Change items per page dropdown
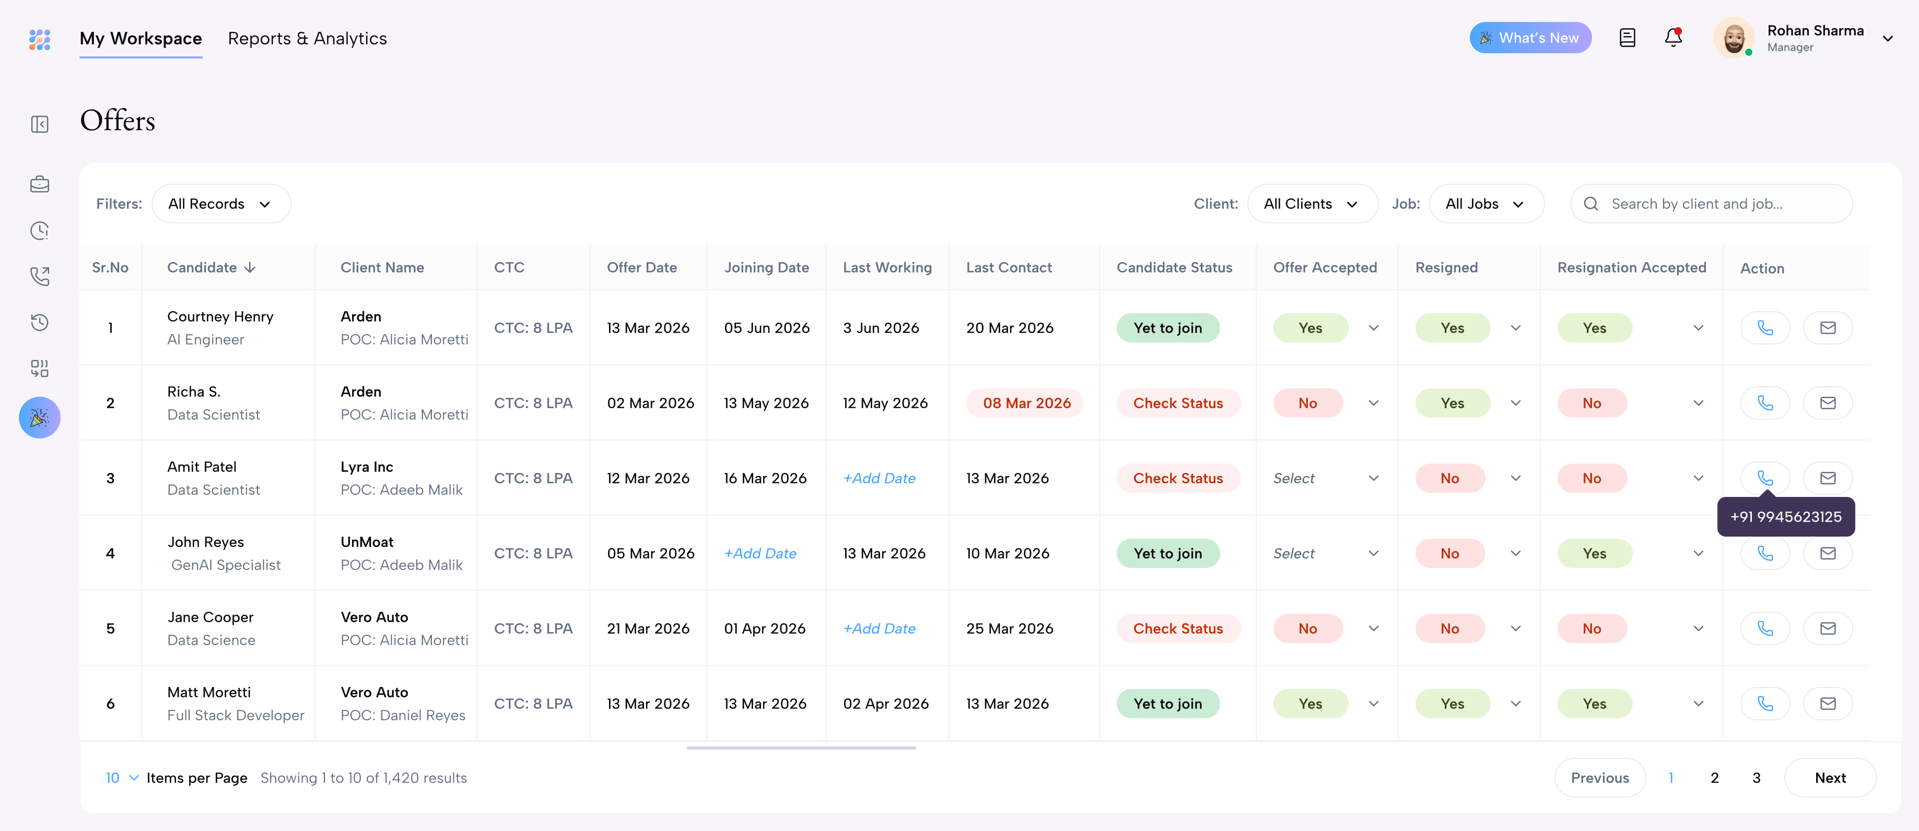 tap(122, 778)
